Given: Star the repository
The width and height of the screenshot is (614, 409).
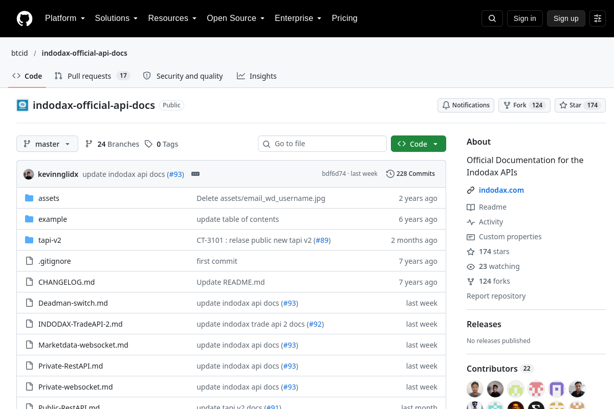Looking at the screenshot, I should click(x=580, y=105).
